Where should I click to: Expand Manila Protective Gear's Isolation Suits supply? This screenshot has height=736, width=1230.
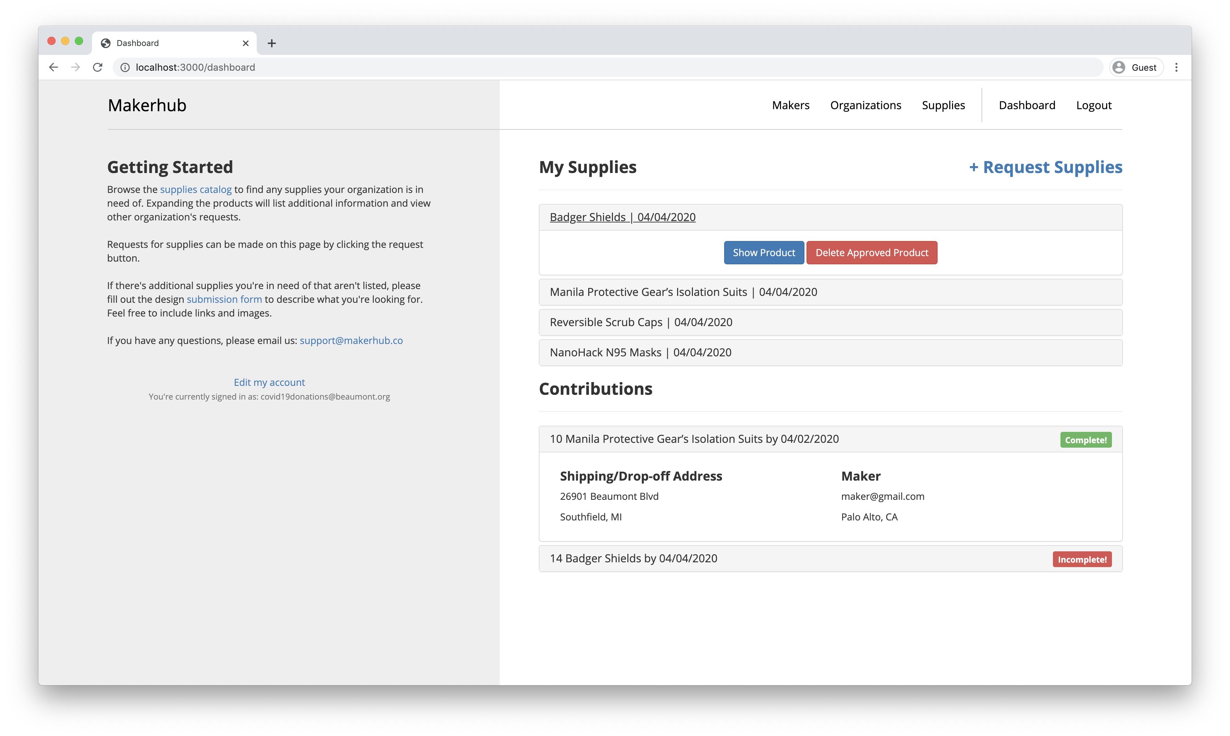683,292
